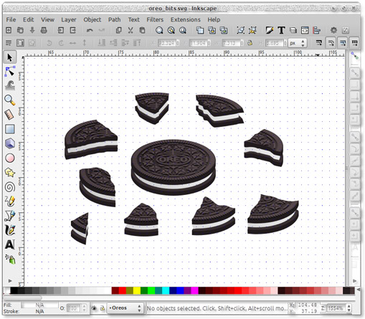Open the px units dropdown
The image size is (365, 319).
click(x=298, y=43)
